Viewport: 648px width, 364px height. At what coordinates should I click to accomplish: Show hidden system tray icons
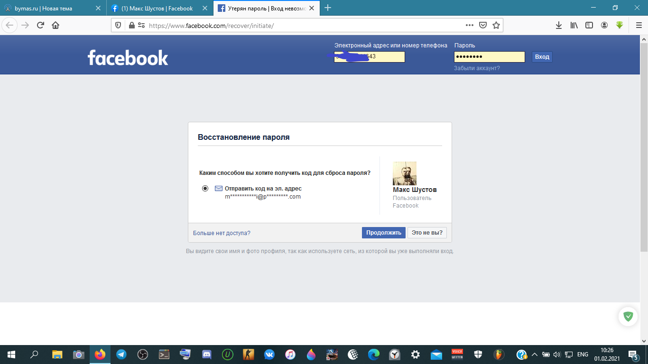[535, 355]
